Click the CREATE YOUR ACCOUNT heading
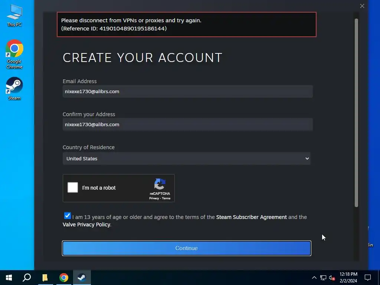Viewport: 380px width, 285px height. pyautogui.click(x=142, y=58)
